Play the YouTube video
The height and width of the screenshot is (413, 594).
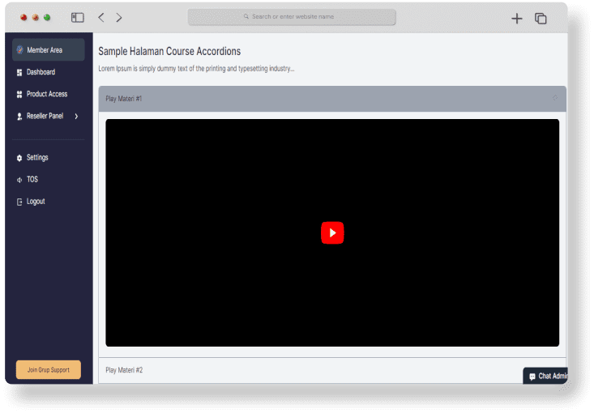(332, 232)
